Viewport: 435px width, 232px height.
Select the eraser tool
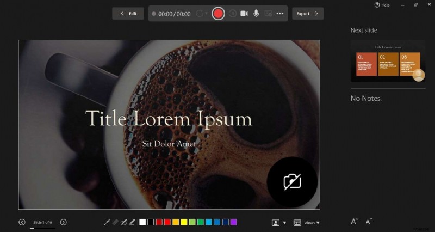[x=115, y=222]
